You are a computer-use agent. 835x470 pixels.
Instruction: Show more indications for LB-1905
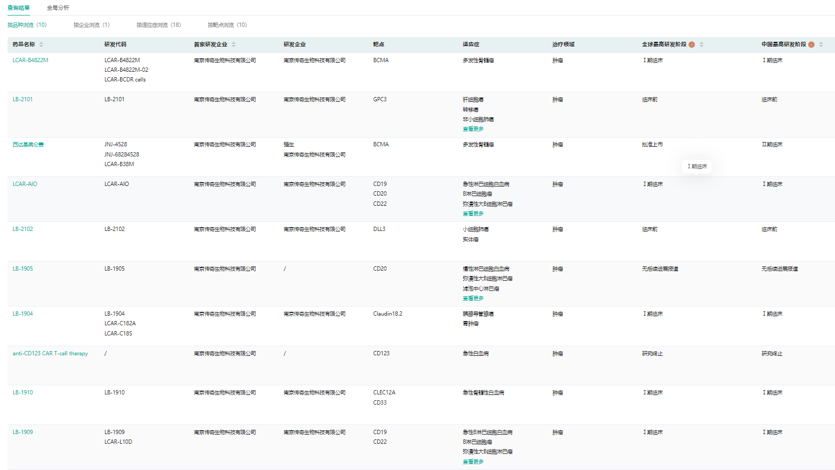point(473,299)
